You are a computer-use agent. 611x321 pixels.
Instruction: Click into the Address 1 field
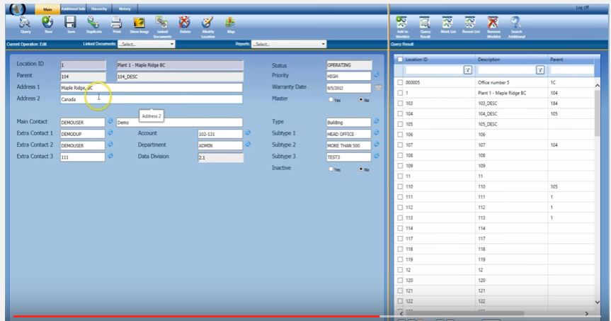pyautogui.click(x=152, y=88)
